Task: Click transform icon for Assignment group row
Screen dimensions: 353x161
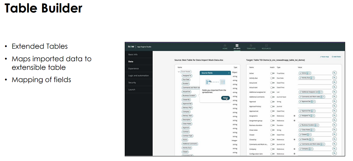Action: click(x=334, y=120)
